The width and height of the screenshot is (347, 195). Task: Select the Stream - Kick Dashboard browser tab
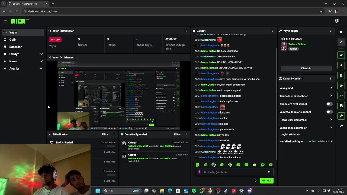click(x=28, y=4)
